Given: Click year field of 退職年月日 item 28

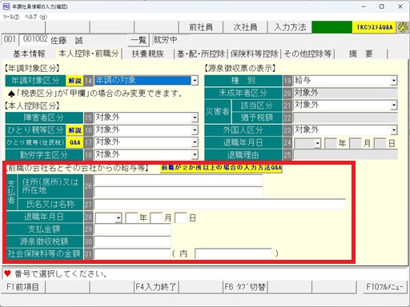Looking at the screenshot, I should pos(131,217).
